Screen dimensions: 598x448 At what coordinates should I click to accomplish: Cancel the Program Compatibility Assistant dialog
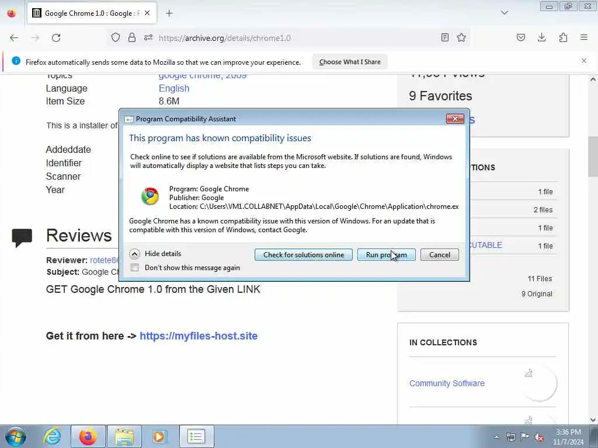click(x=439, y=254)
